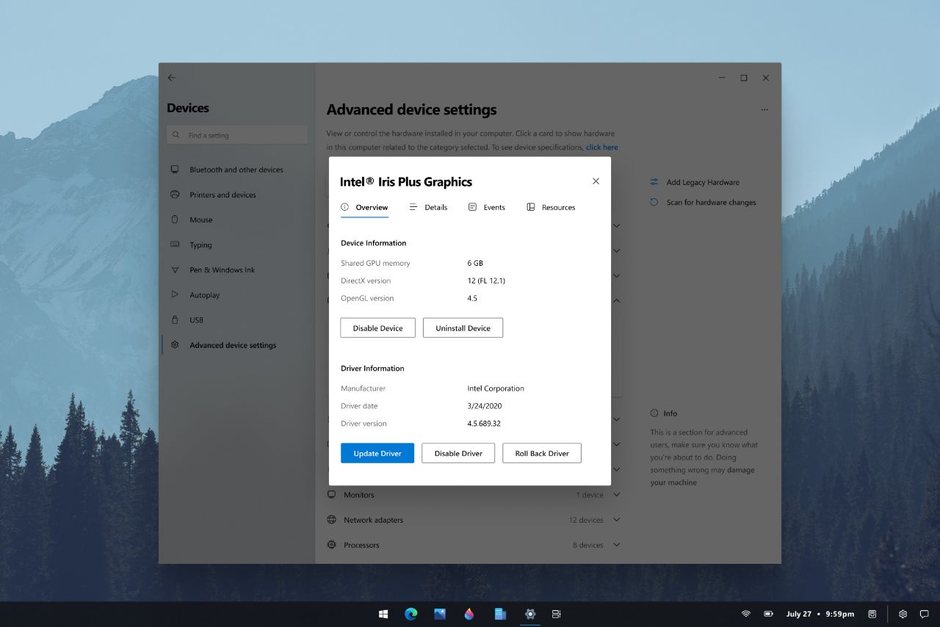Click the Monitors category icon
This screenshot has height=627, width=940.
click(x=332, y=495)
